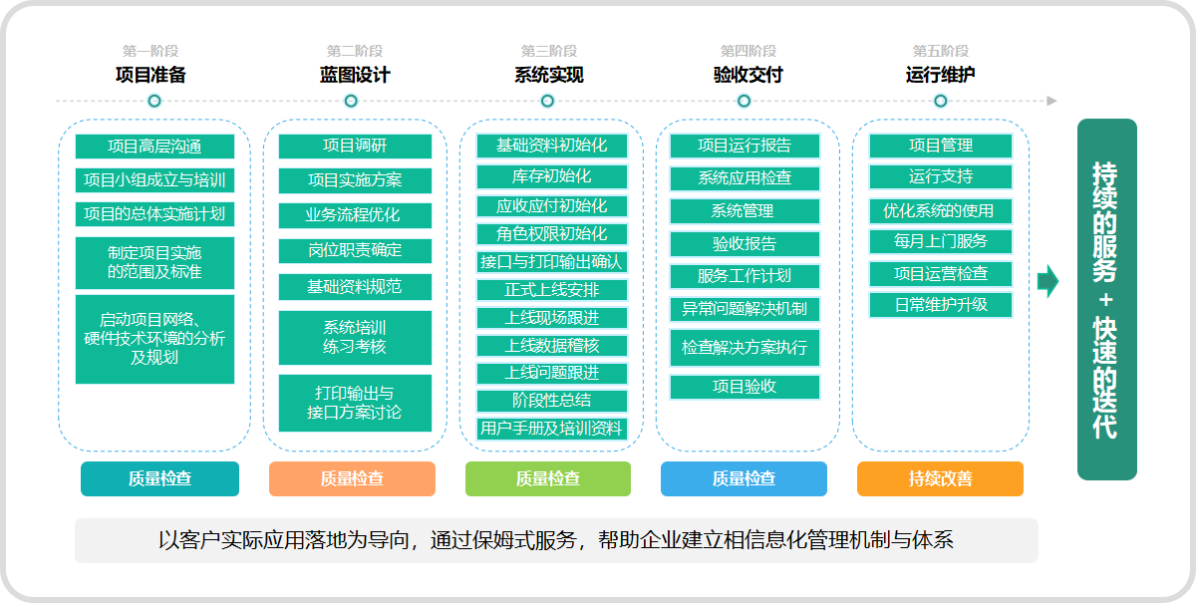
Task: Click the teal 质量检查 button
Action: point(159,478)
